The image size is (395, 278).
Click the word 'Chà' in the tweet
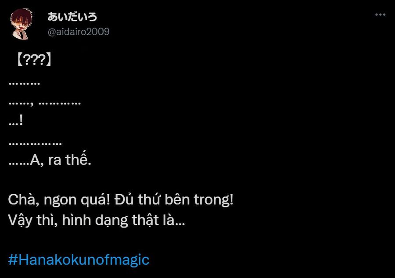22,200
